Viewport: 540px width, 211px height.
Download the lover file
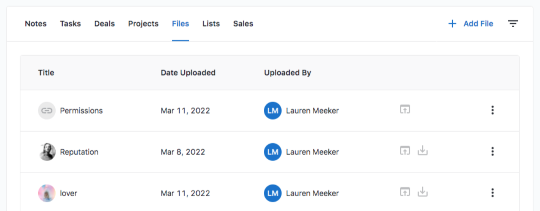[x=422, y=192]
